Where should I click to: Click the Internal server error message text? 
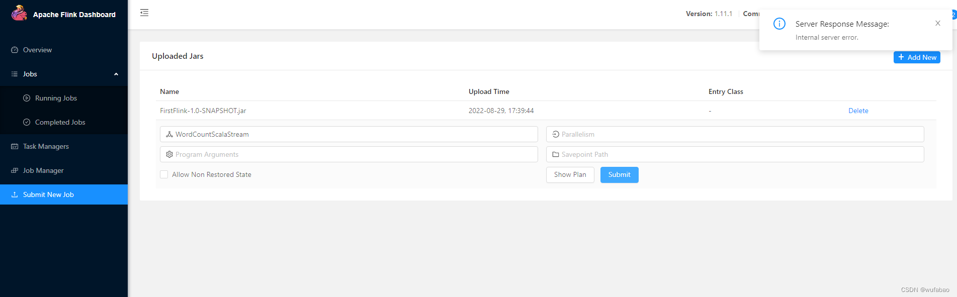[827, 37]
